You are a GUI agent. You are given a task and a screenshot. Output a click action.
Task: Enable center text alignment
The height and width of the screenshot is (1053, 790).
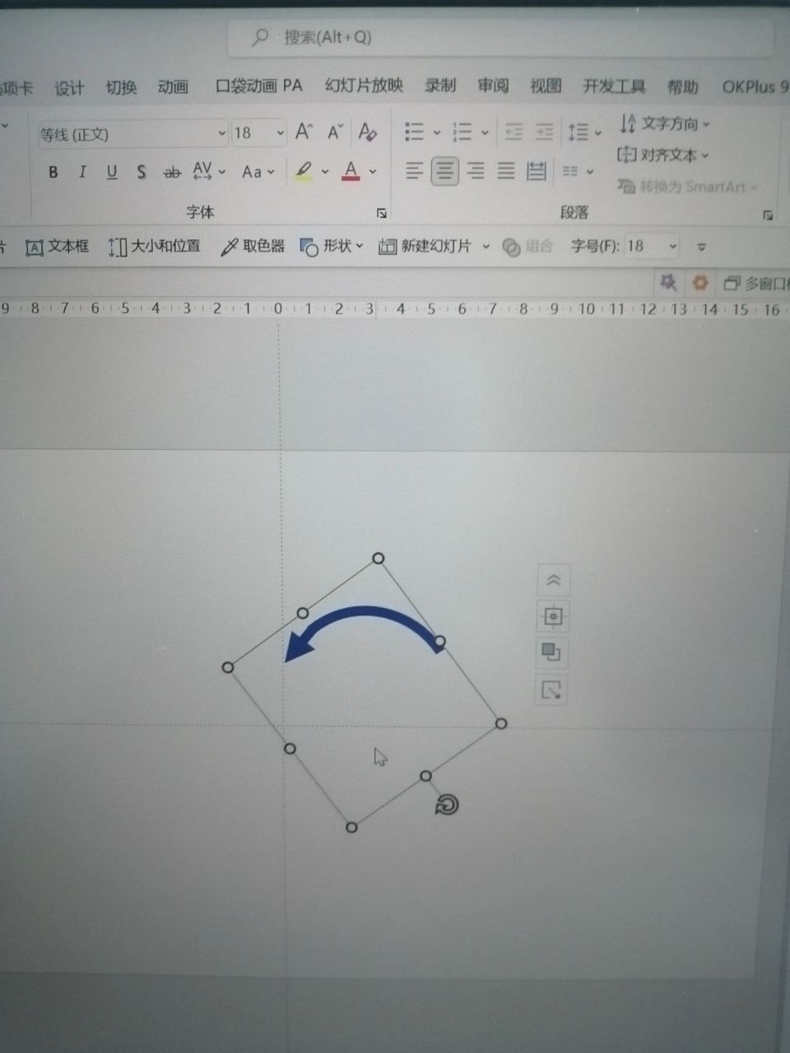point(444,171)
